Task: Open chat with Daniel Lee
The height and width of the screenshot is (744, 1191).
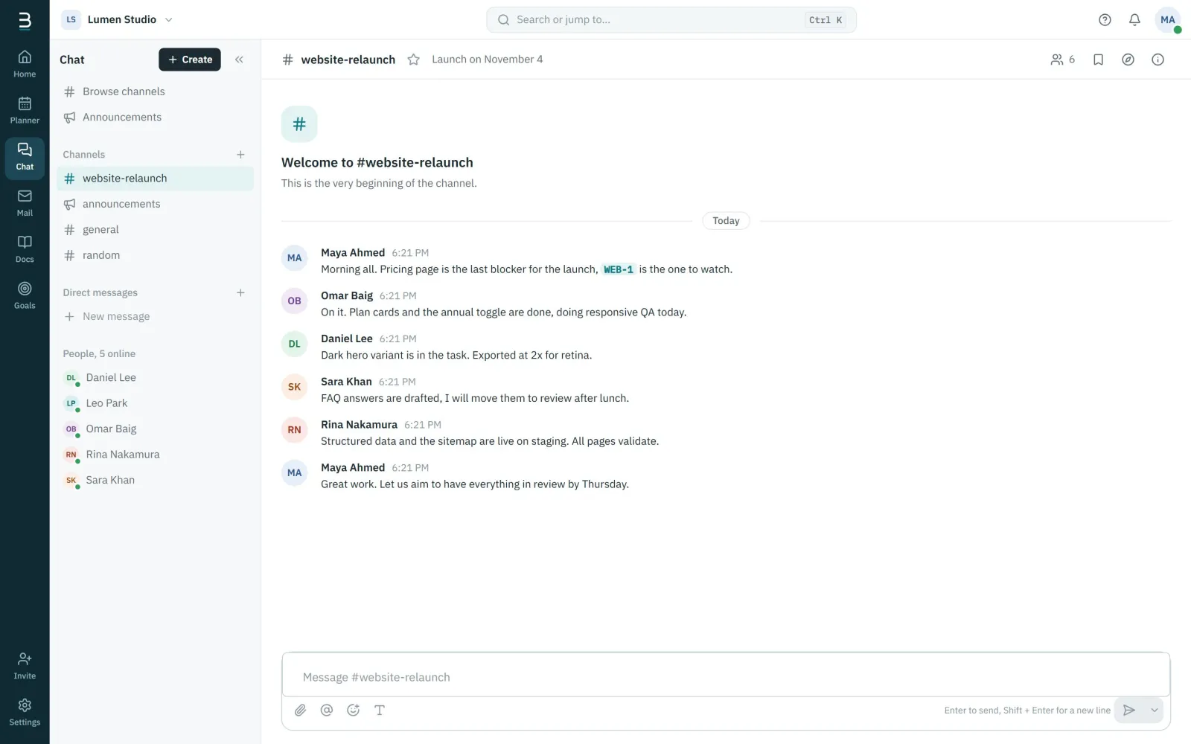Action: 155,378
